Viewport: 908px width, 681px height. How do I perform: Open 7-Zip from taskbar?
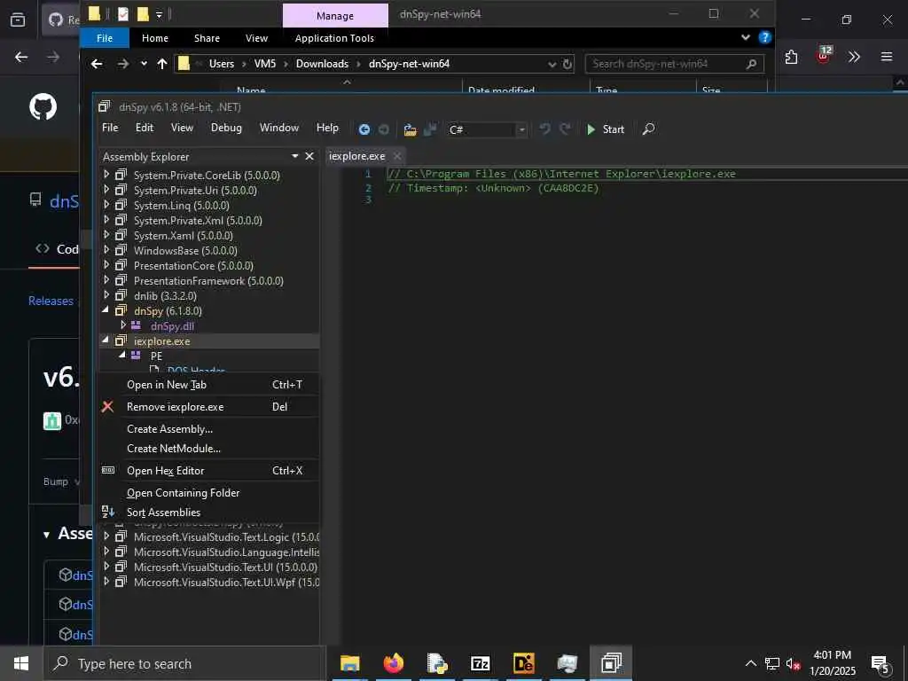[x=480, y=663]
